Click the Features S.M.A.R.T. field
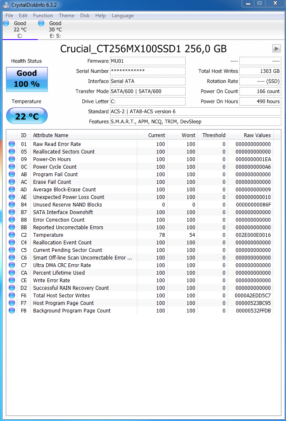The height and width of the screenshot is (421, 286). [196, 122]
